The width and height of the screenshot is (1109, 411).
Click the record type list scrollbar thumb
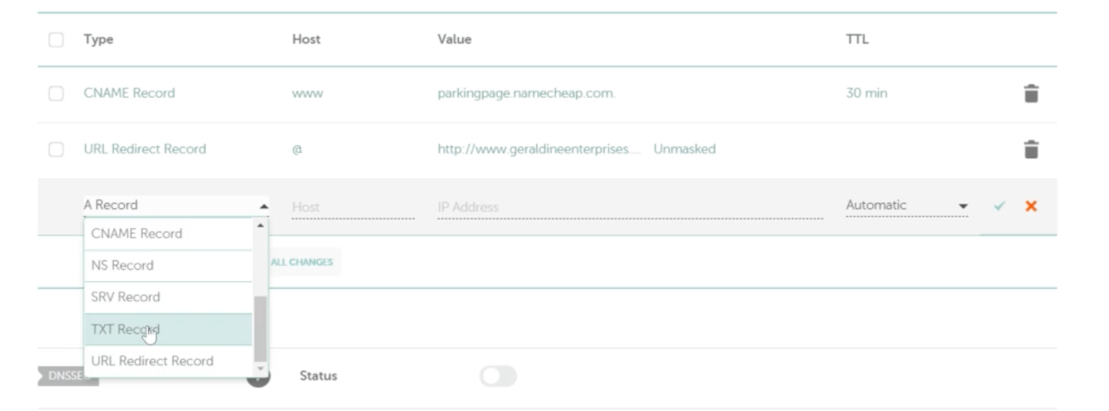click(261, 329)
